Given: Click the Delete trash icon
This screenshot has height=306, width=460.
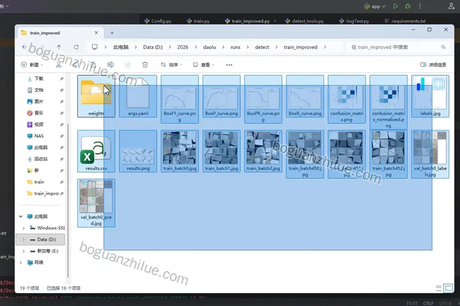Looking at the screenshot, I should pos(145,65).
